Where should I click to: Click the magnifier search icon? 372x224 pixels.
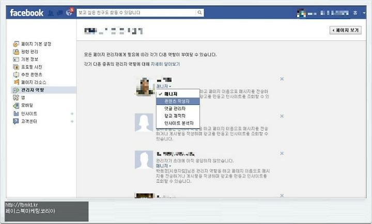pyautogui.click(x=200, y=12)
